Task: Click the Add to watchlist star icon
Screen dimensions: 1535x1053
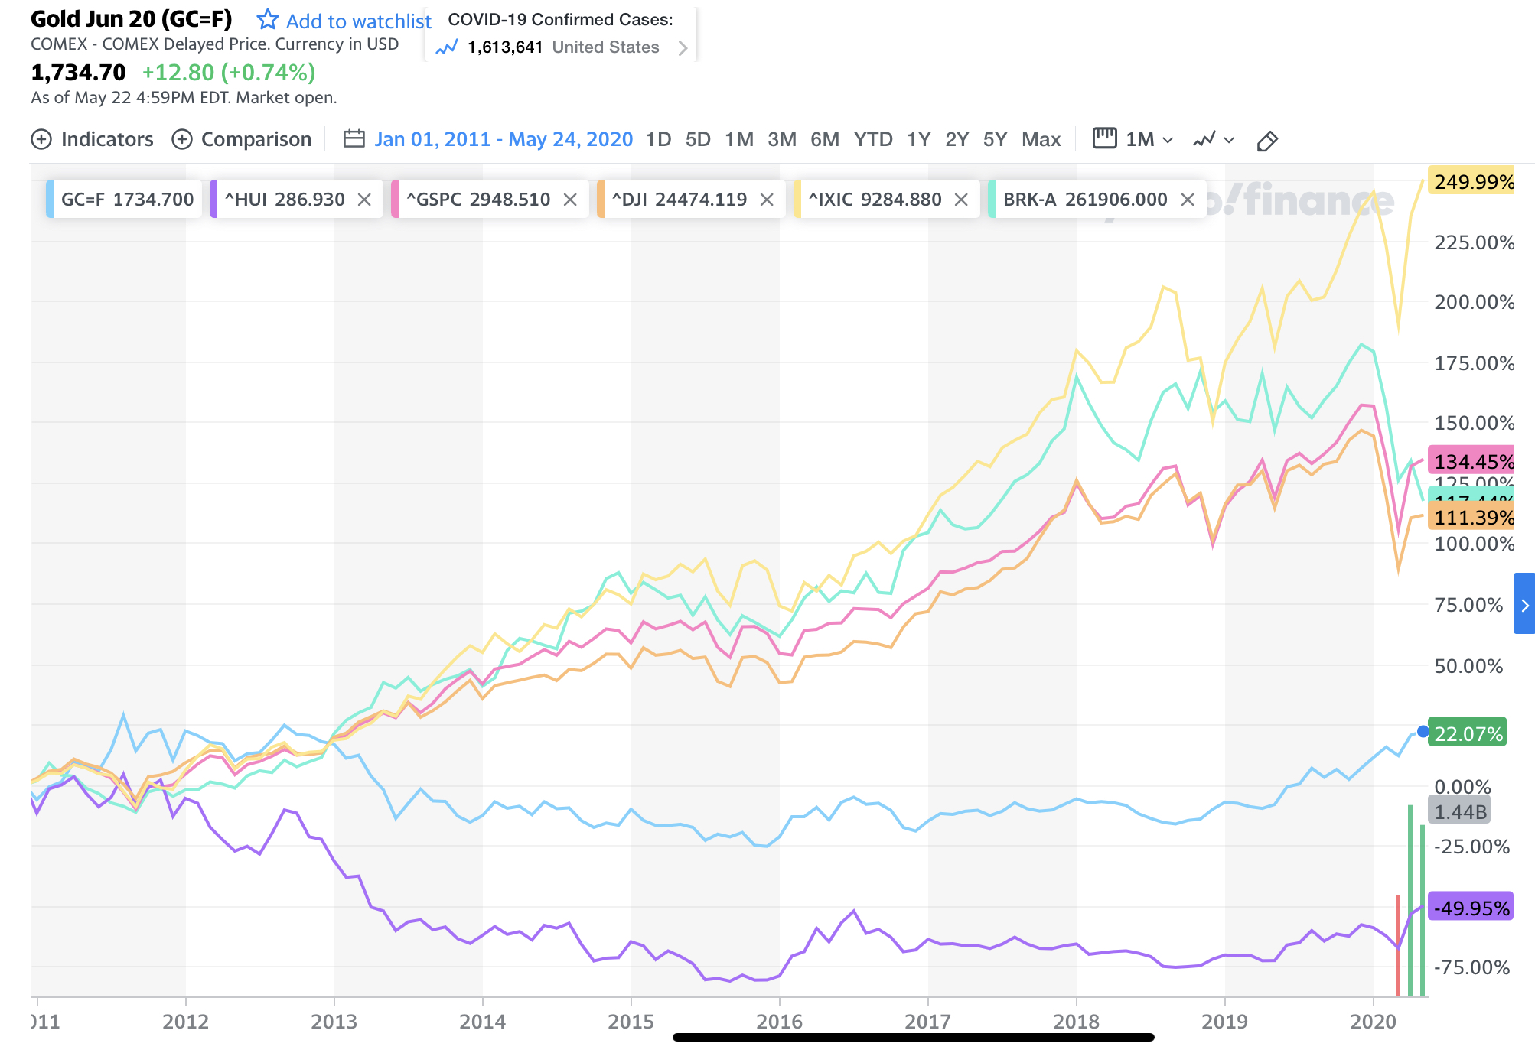Action: pos(267,19)
